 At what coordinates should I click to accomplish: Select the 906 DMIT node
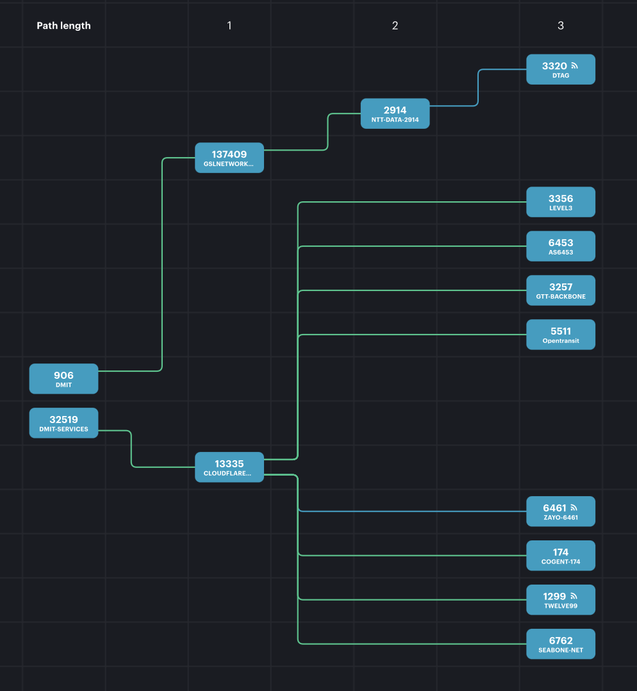[x=63, y=379]
